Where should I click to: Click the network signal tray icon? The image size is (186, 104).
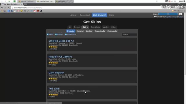[172, 1]
